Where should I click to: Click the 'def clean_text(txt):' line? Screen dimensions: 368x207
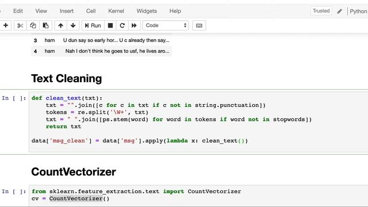(67, 98)
